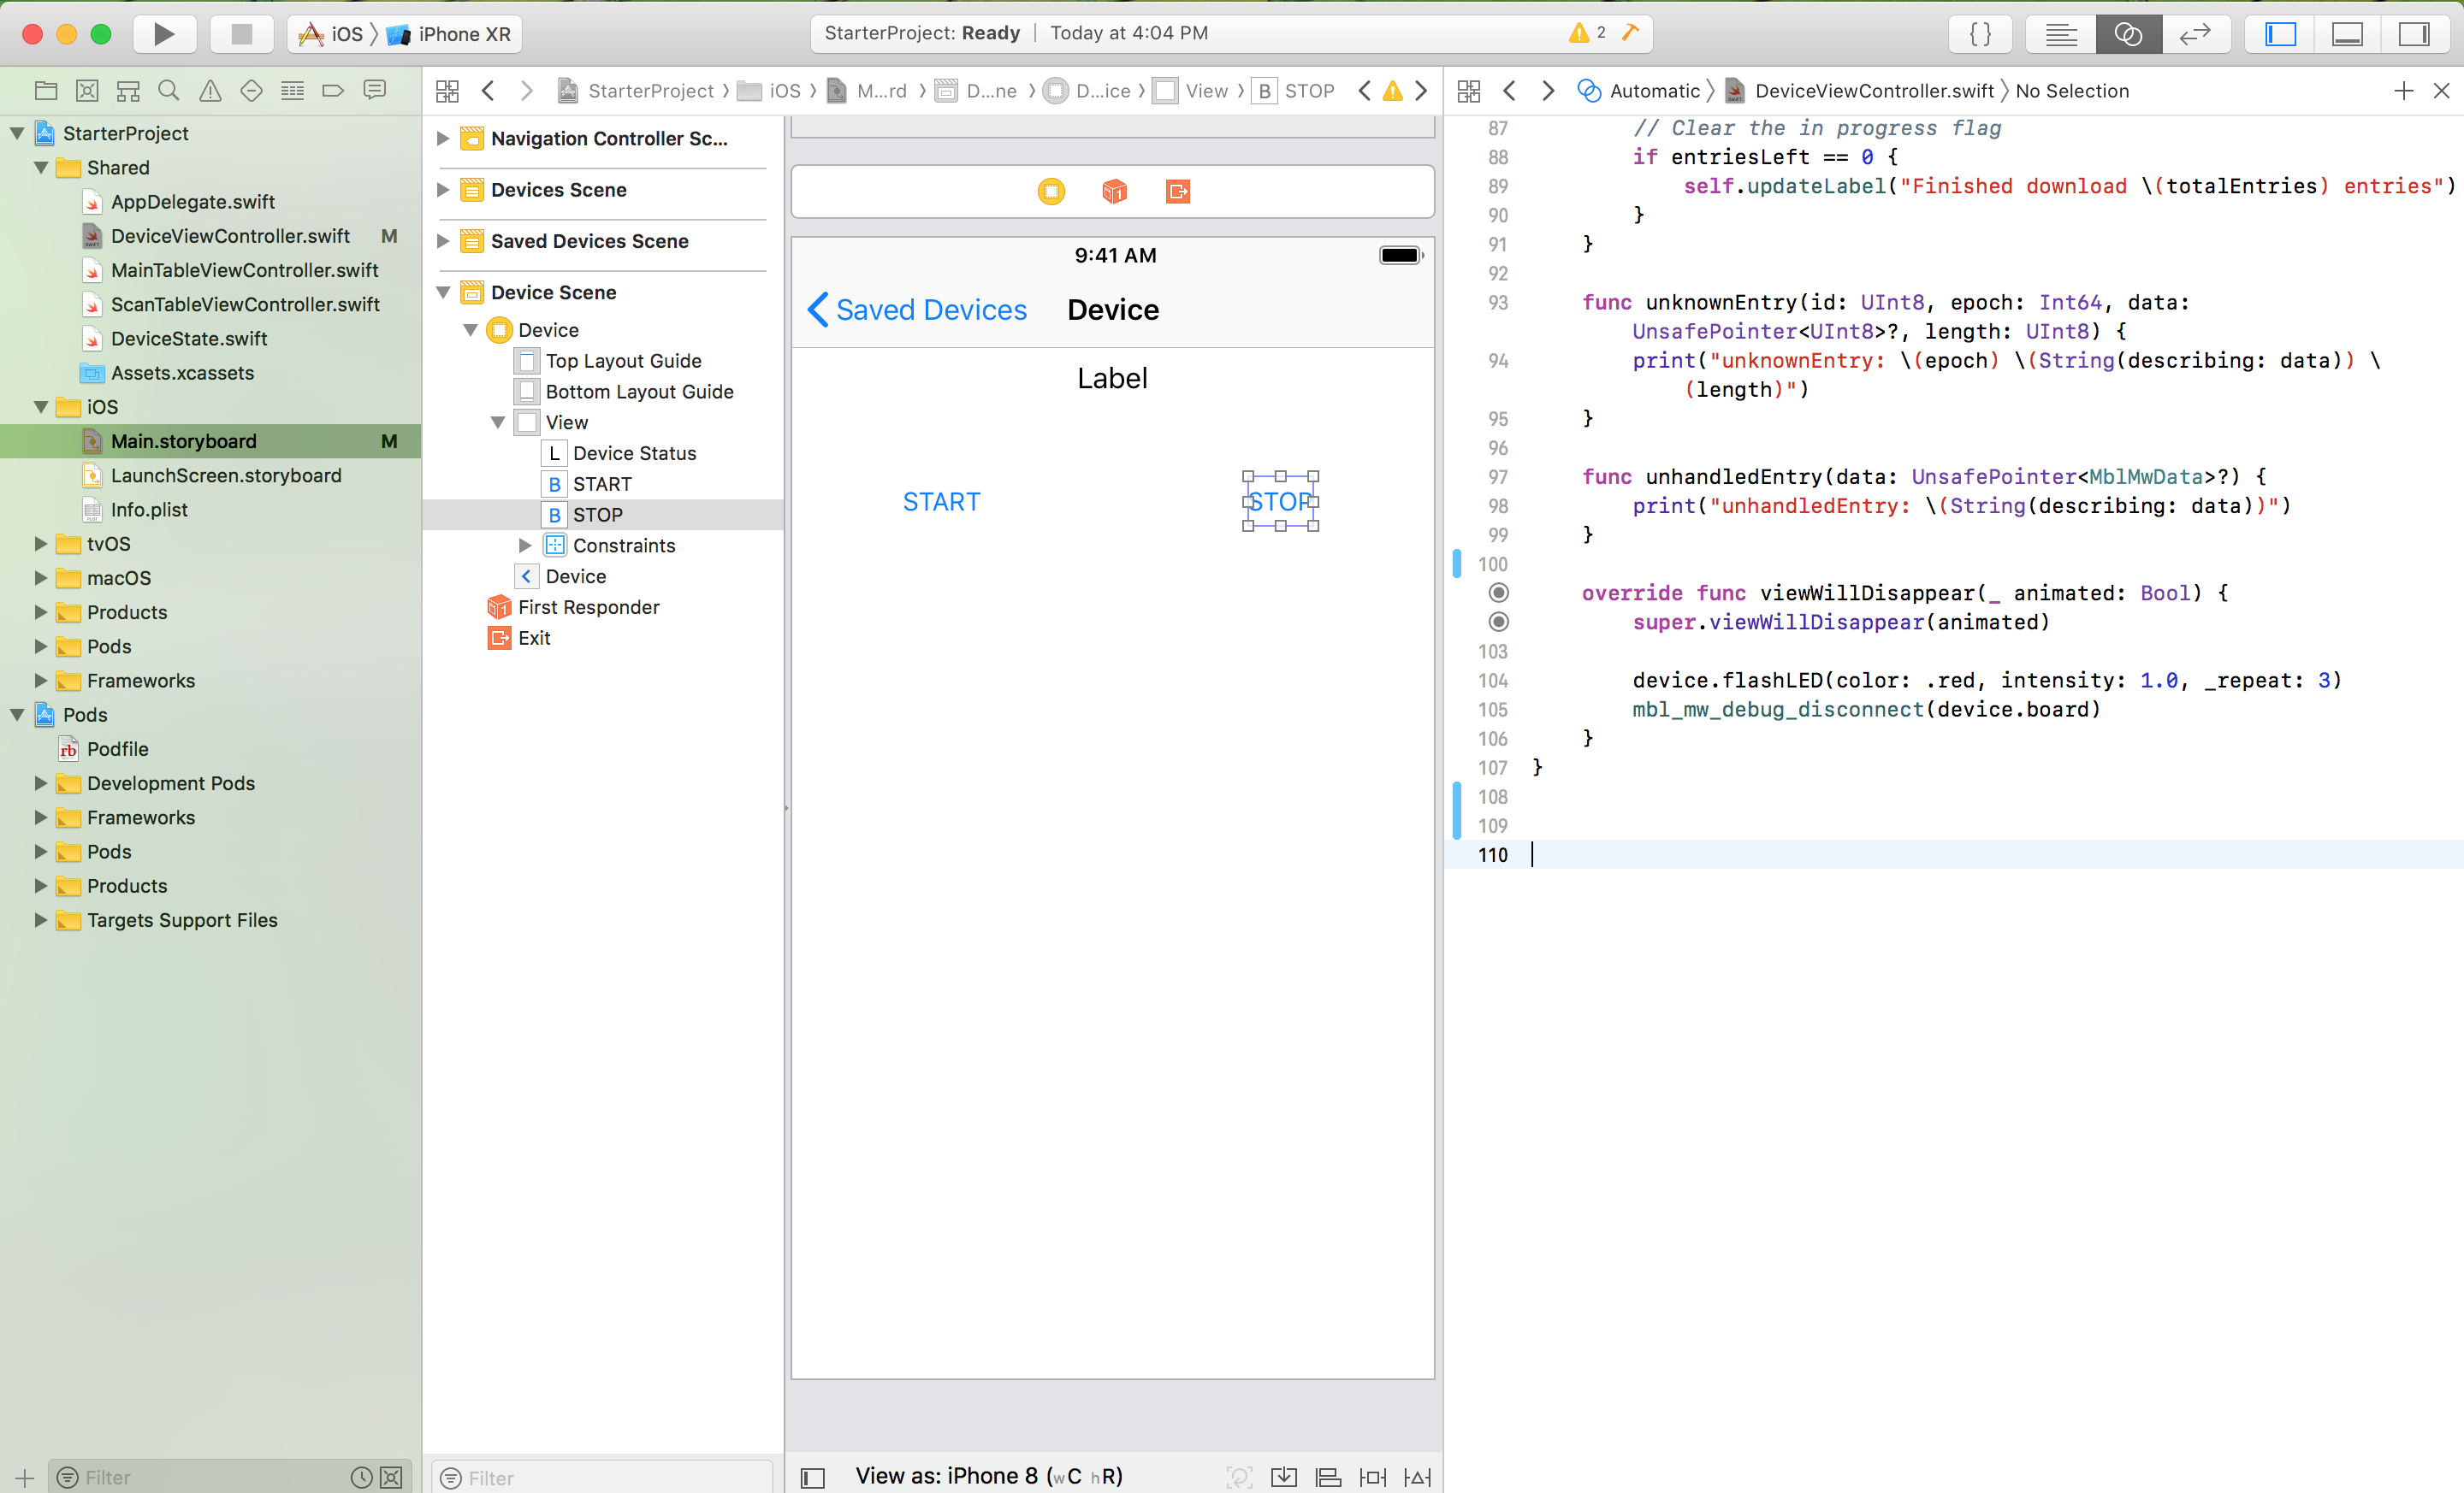This screenshot has height=1493, width=2464.
Task: Select the STOP button in storyboard canvas
Action: [x=1280, y=501]
